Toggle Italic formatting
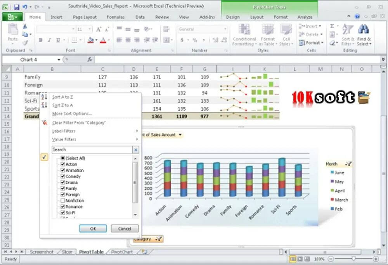This screenshot has height=265, width=388. coord(49,40)
